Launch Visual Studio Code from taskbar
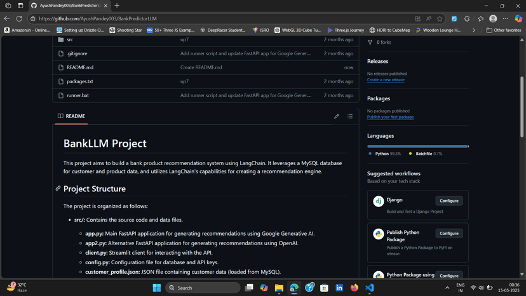 pyautogui.click(x=369, y=288)
